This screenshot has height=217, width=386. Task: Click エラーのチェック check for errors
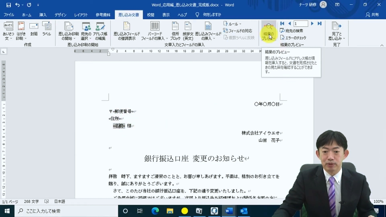[293, 38]
